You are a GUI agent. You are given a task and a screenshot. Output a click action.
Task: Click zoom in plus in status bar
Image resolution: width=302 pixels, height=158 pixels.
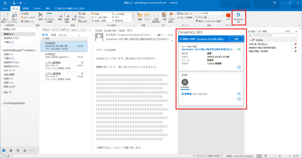290,156
